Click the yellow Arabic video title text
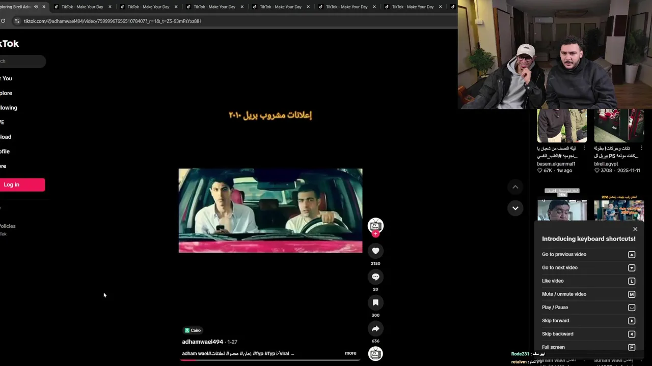The width and height of the screenshot is (652, 366). (270, 115)
